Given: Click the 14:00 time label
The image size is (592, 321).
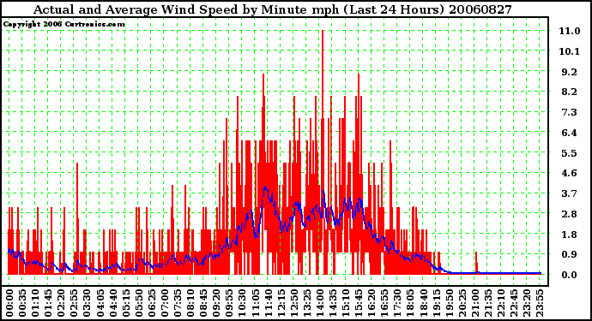Looking at the screenshot, I should (320, 303).
